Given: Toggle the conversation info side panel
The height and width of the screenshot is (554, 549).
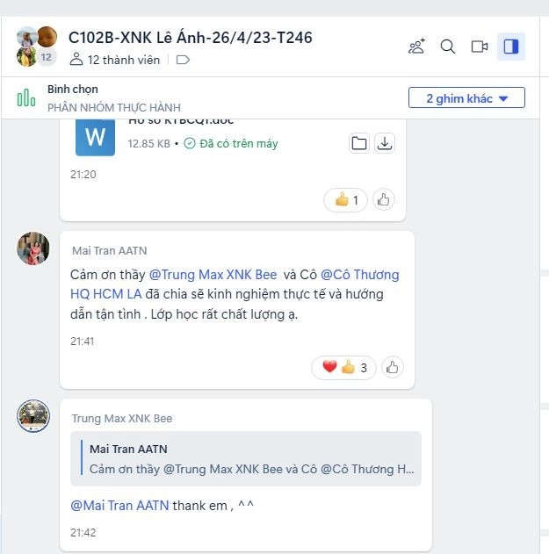Looking at the screenshot, I should [511, 47].
